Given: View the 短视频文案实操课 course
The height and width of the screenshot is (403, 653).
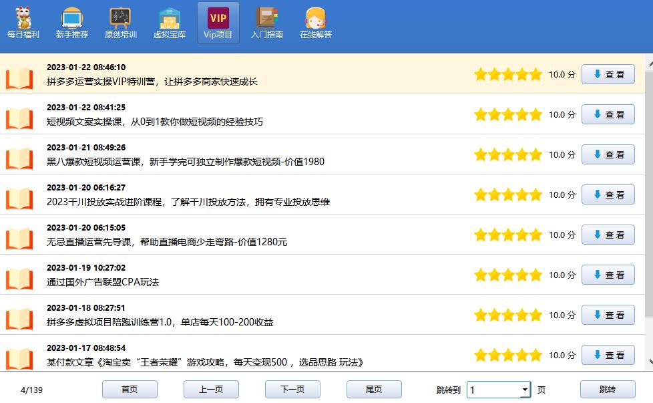Looking at the screenshot, I should (608, 114).
